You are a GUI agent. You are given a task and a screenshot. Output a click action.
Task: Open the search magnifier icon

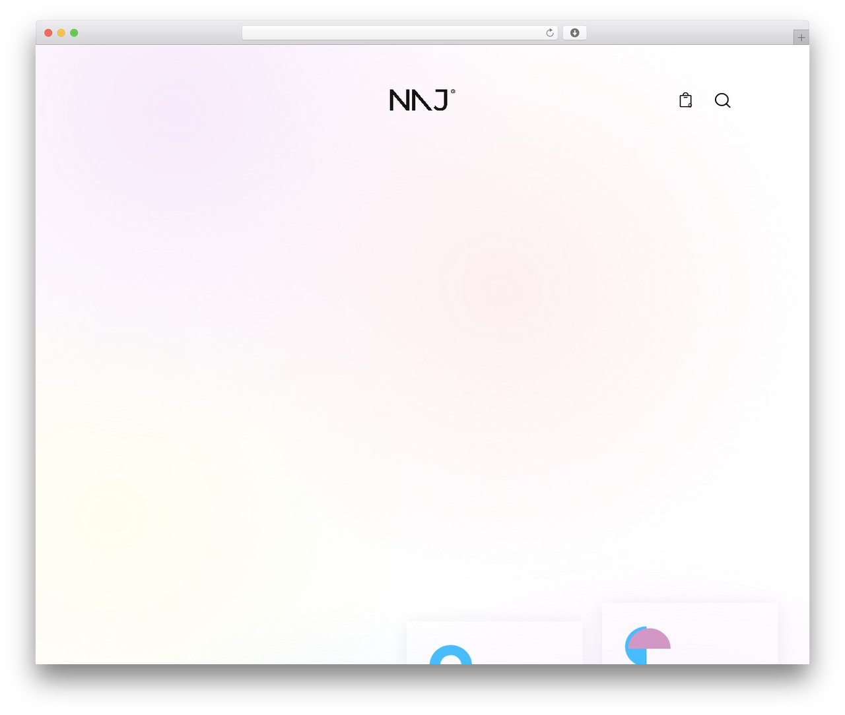coord(723,100)
